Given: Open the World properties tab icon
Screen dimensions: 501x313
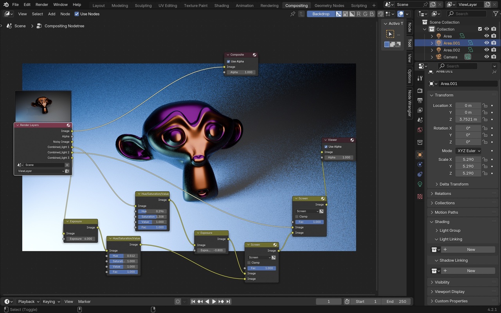Looking at the screenshot, I should (x=420, y=130).
